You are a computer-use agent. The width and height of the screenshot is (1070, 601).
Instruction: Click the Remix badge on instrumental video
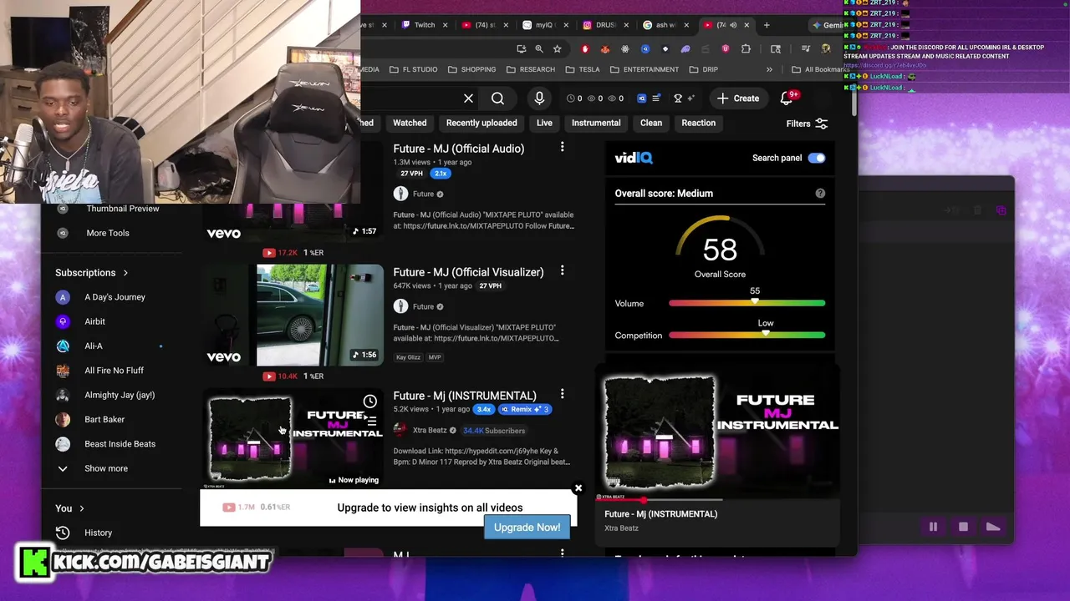click(x=524, y=410)
